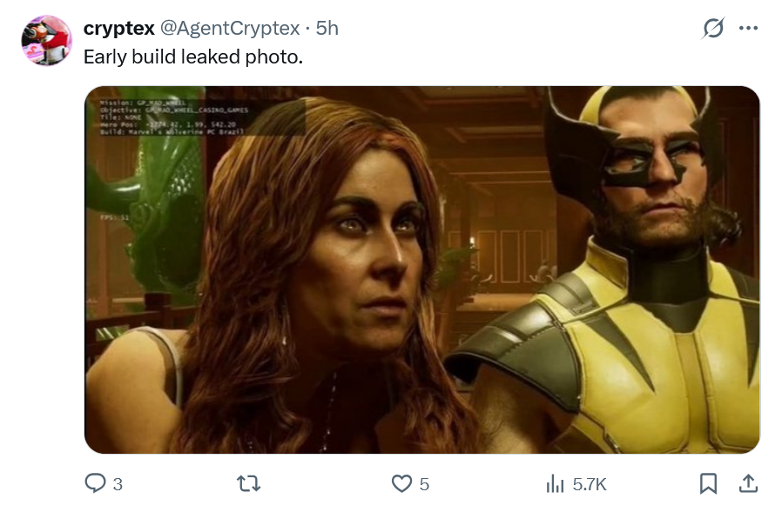Click the display name "cryptex"
The image size is (782, 512).
pos(119,29)
